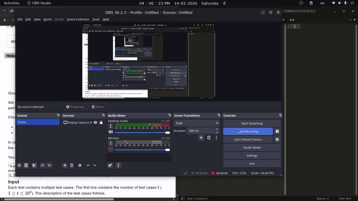
Task: Open Fade transition dropdown
Action: click(x=196, y=123)
